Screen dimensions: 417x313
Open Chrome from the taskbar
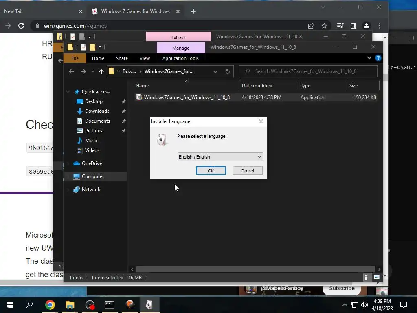pyautogui.click(x=50, y=305)
